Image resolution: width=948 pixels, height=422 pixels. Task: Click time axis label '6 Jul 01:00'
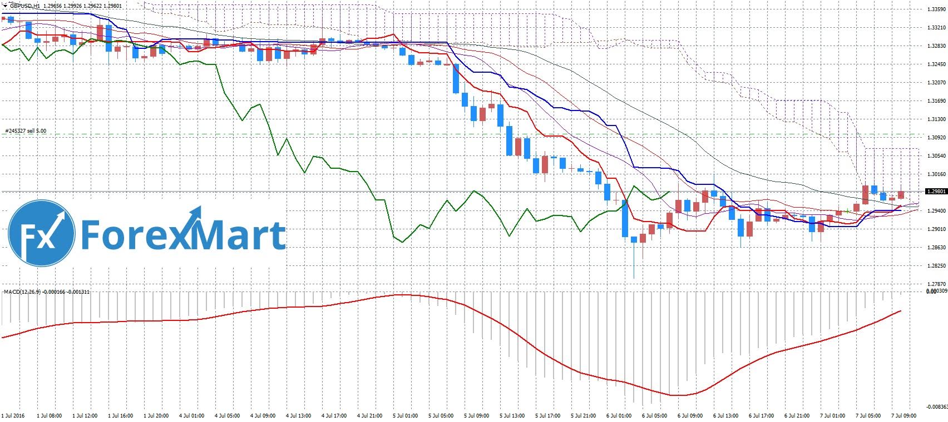[x=619, y=415]
